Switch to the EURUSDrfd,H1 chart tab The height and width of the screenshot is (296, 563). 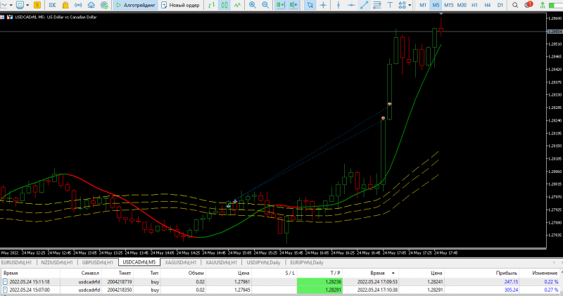click(16, 263)
